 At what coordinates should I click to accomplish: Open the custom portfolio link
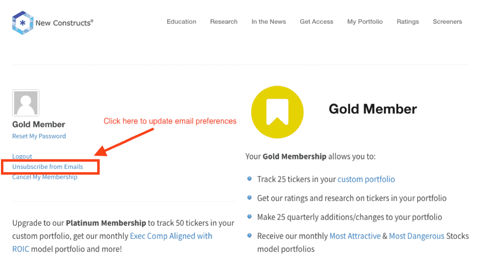tap(366, 179)
